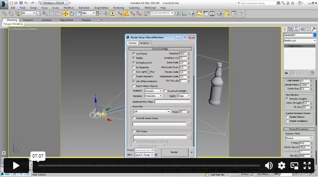Screen dimensions: 318x177
Task: Open the Curve Editor icon
Action: (x=206, y=14)
